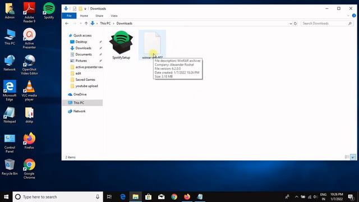Launch Google Chrome desktop shortcut
Viewport: 359px width, 202px height.
pos(29,169)
